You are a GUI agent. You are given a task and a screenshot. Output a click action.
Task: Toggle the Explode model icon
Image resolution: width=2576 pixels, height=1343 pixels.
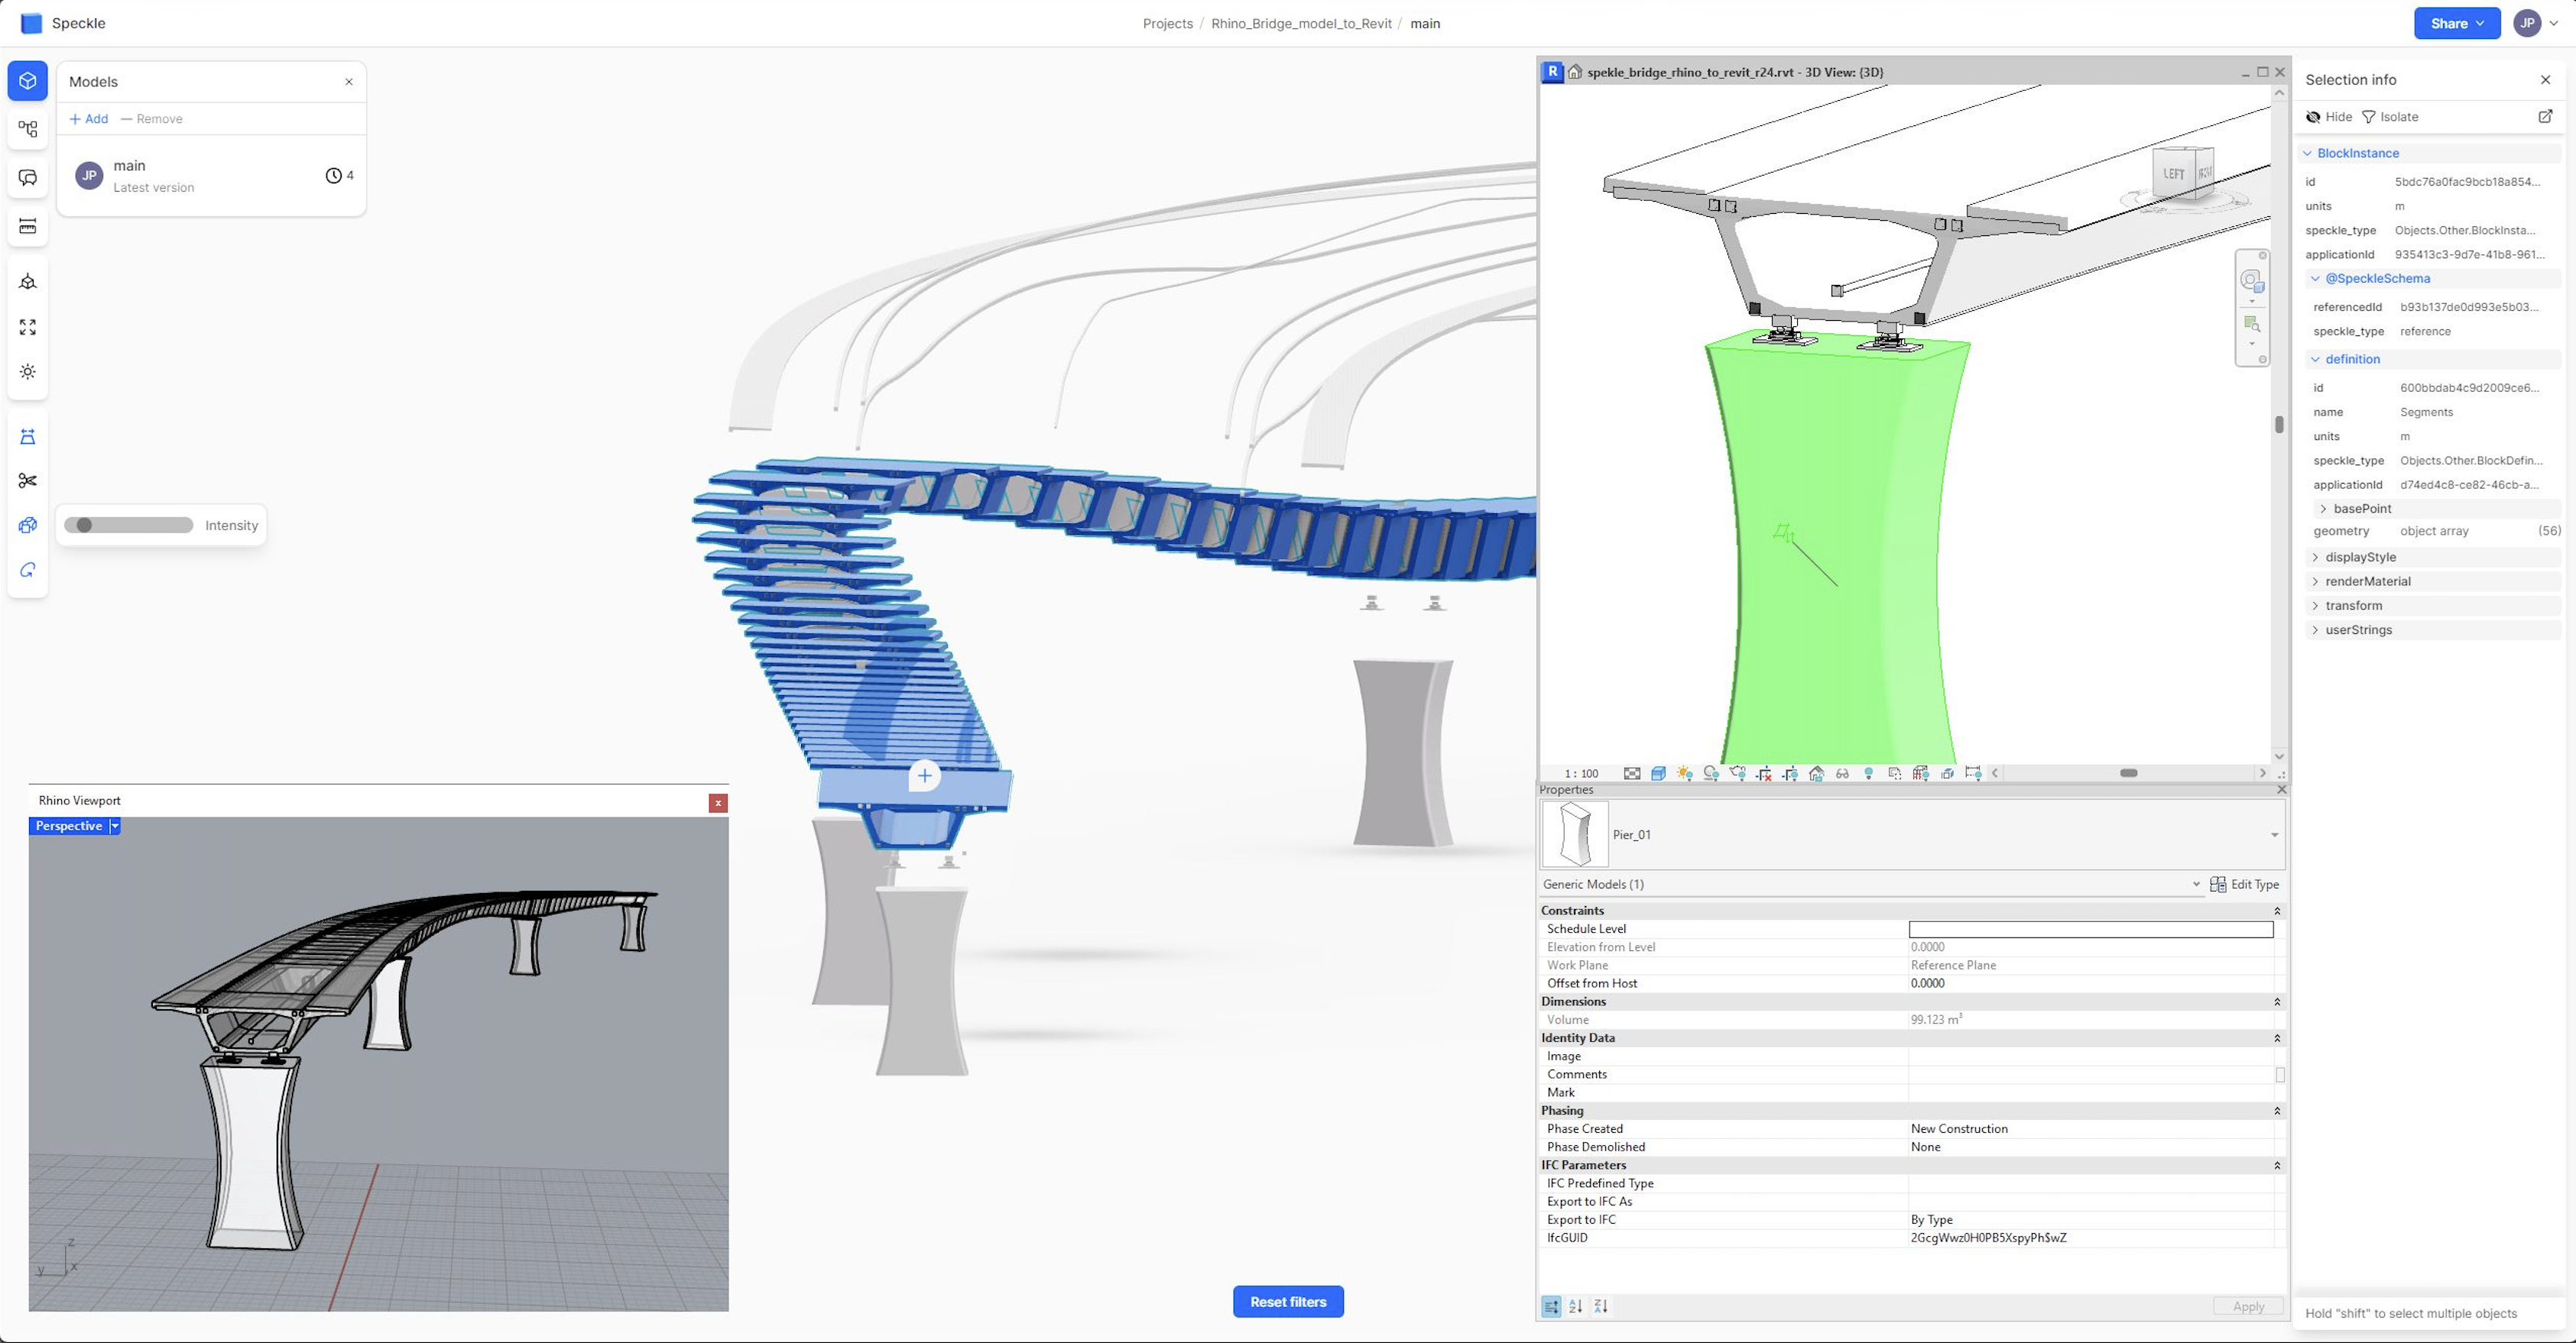28,526
